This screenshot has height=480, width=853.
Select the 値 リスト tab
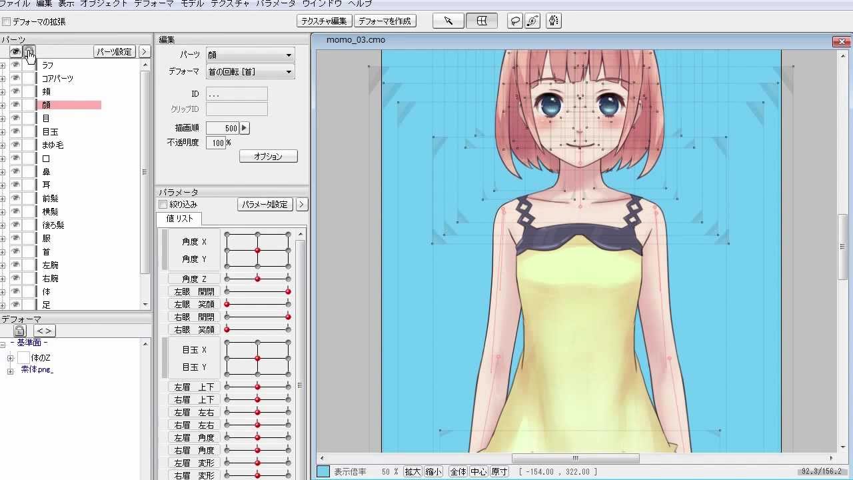[179, 219]
